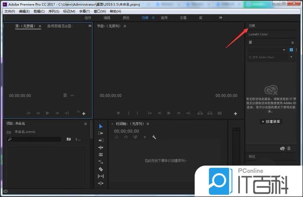Select the Slip tool
Viewport: 303px width, 197px height.
click(101, 176)
